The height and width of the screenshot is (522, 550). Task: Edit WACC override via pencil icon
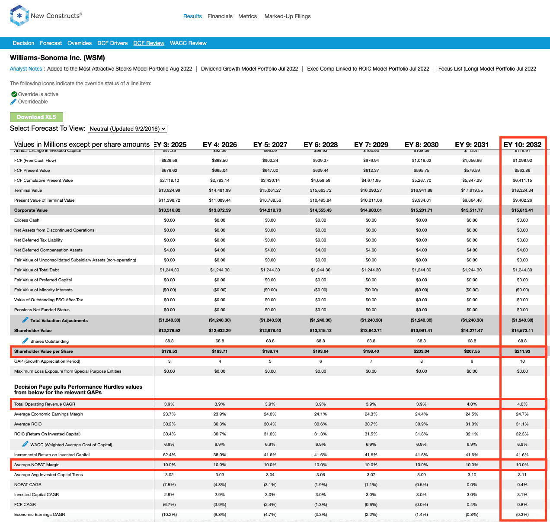(26, 444)
